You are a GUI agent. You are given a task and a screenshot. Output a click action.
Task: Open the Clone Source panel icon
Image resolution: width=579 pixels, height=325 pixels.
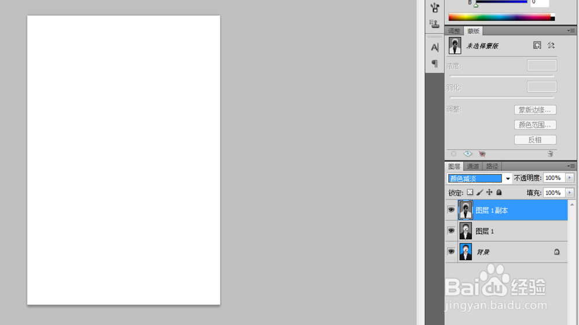435,24
